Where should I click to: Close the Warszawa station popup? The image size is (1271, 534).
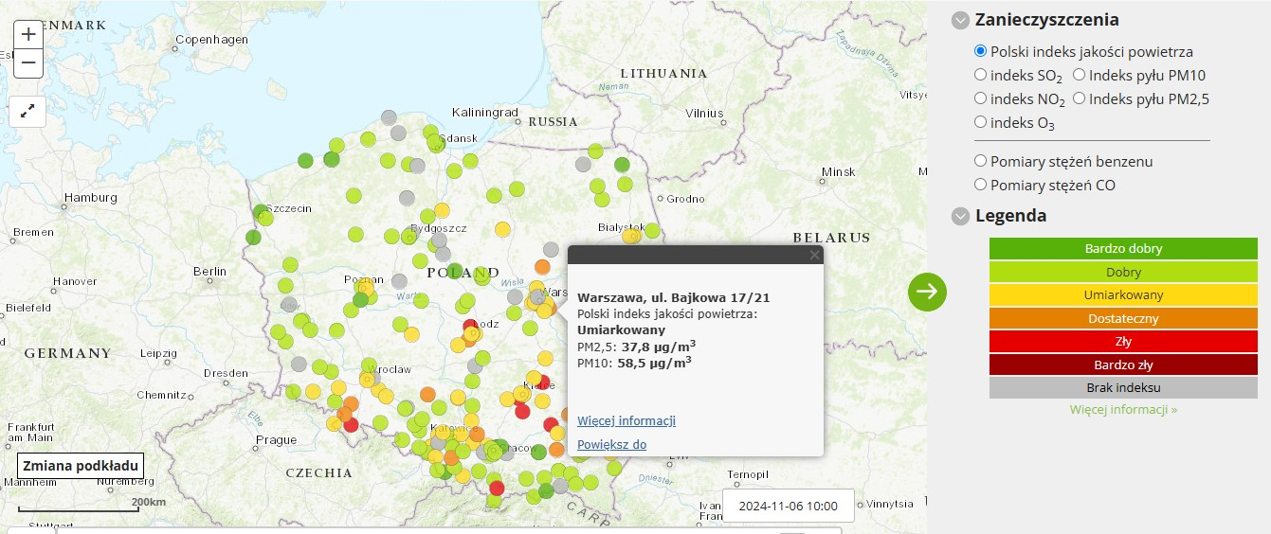(x=814, y=255)
